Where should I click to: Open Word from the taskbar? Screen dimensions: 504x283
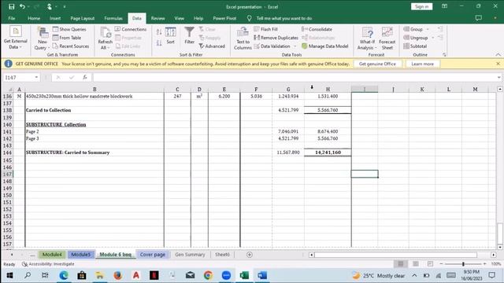click(262, 275)
